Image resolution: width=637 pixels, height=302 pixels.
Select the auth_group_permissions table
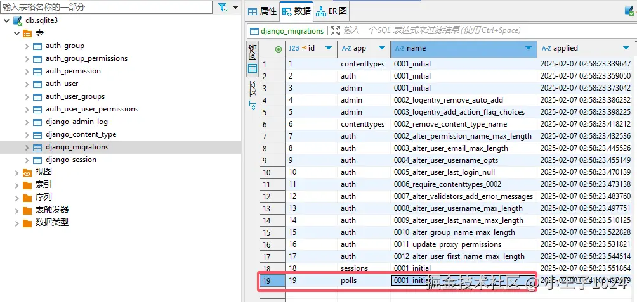pyautogui.click(x=86, y=58)
